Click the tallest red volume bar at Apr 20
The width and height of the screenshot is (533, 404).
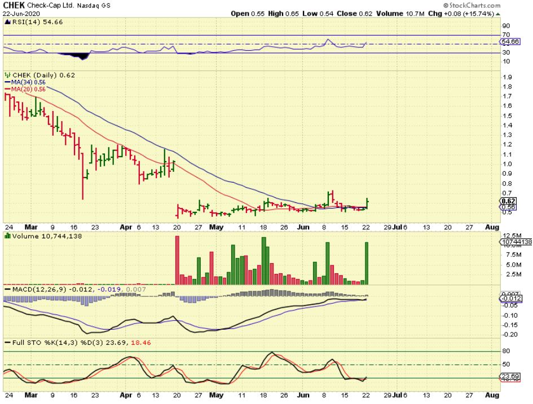point(177,260)
